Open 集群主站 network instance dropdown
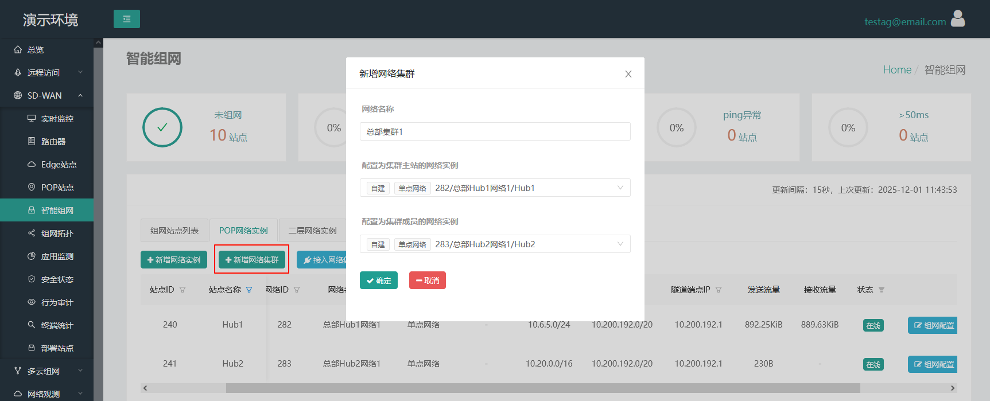Image resolution: width=990 pixels, height=401 pixels. [x=495, y=188]
